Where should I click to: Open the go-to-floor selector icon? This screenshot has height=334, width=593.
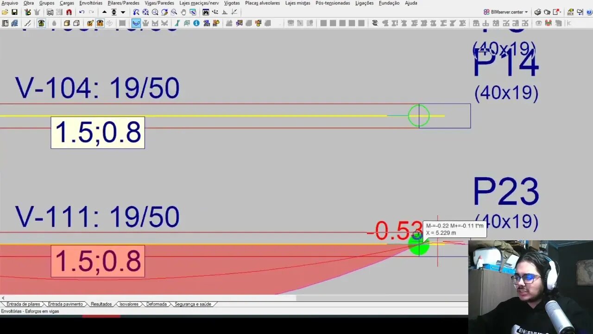pyautogui.click(x=114, y=12)
